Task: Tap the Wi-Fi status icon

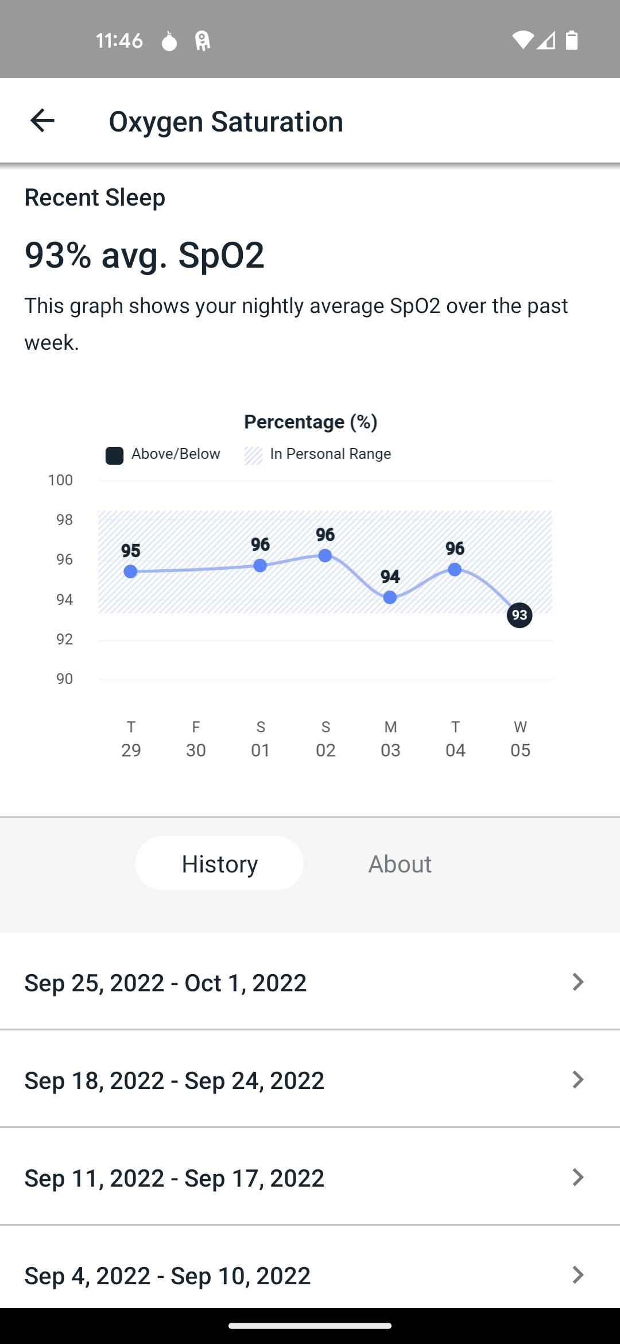Action: pyautogui.click(x=523, y=40)
